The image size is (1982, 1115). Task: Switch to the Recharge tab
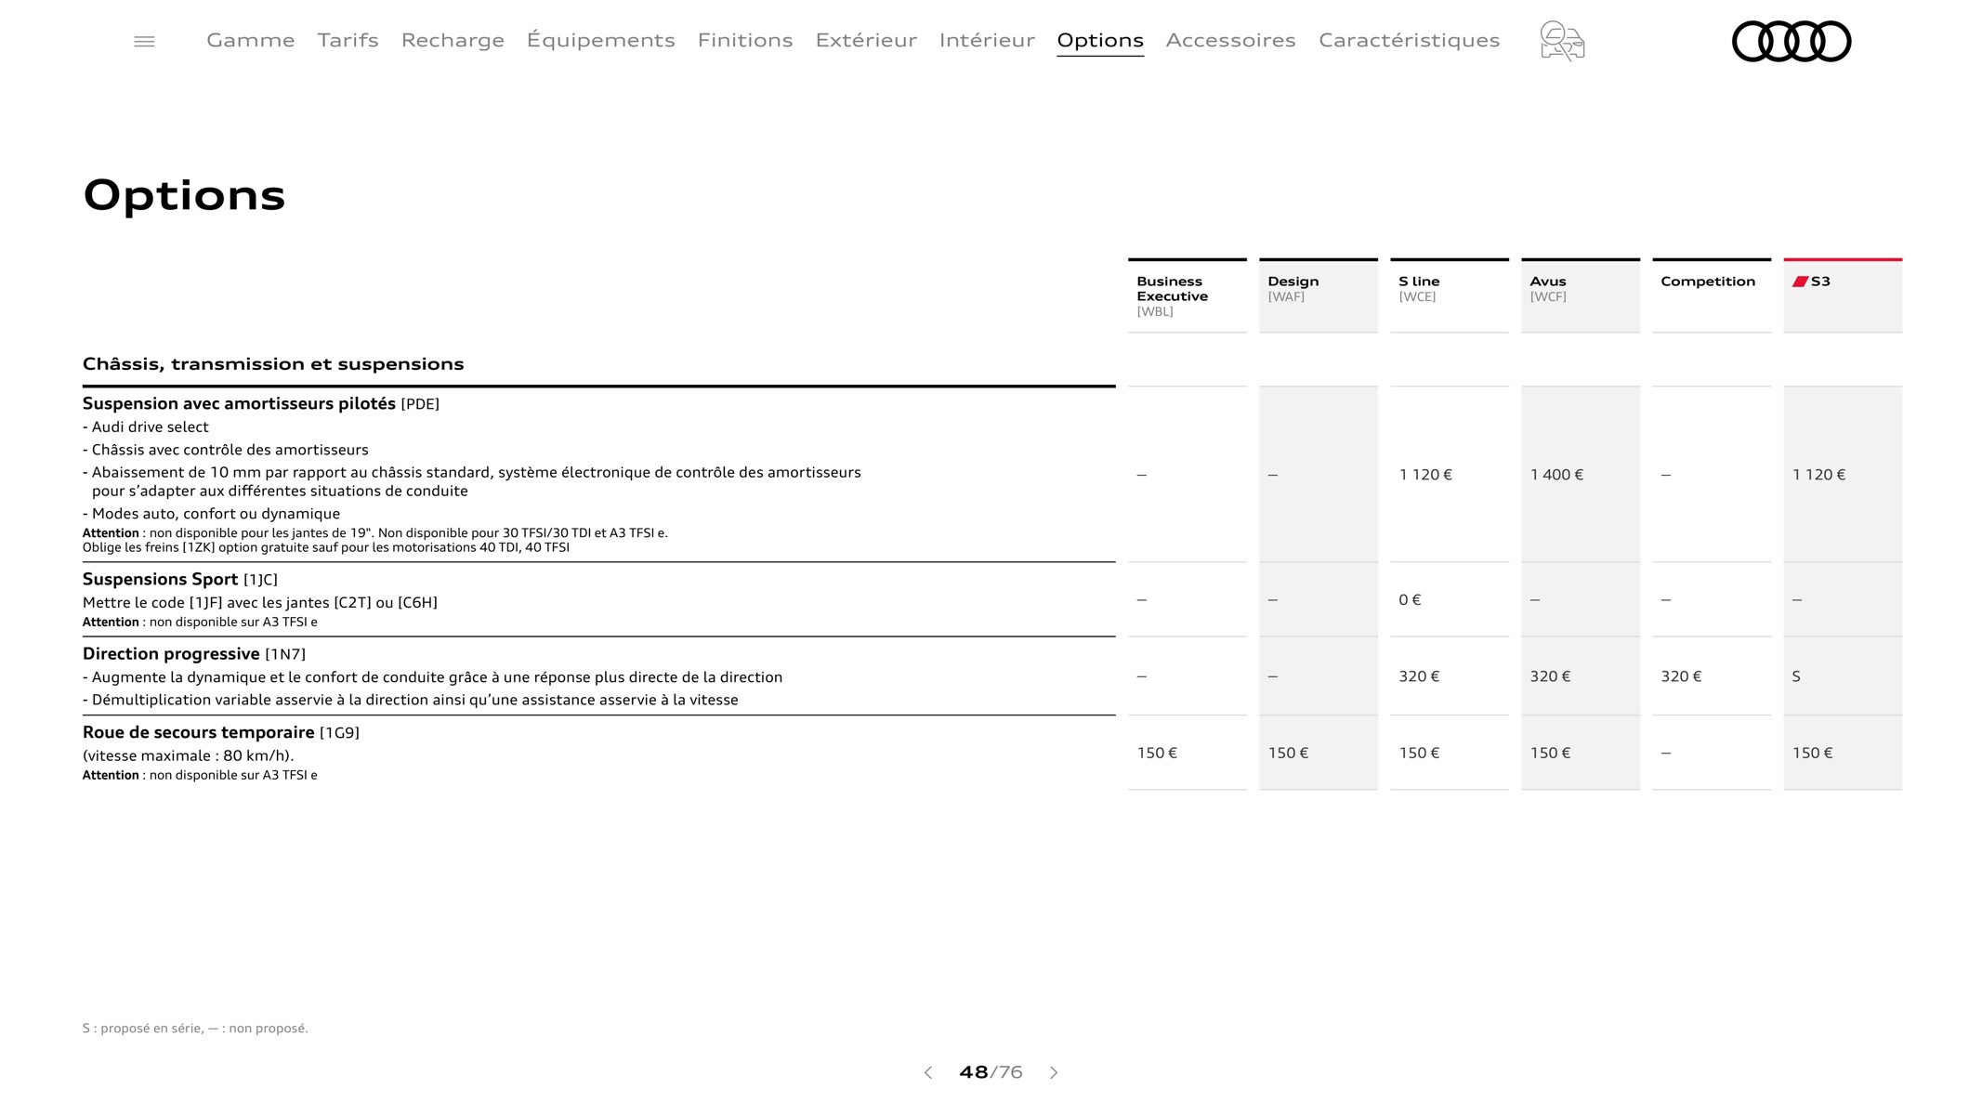(x=453, y=40)
